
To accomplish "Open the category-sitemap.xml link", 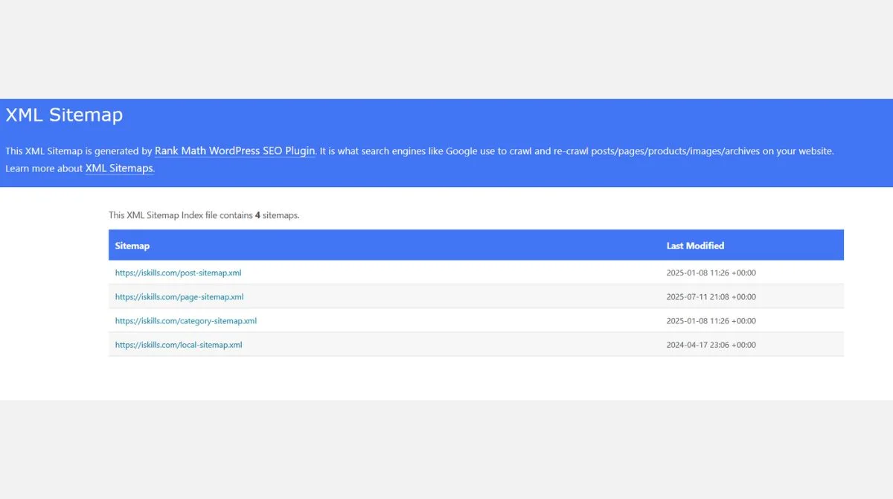I will (x=186, y=321).
